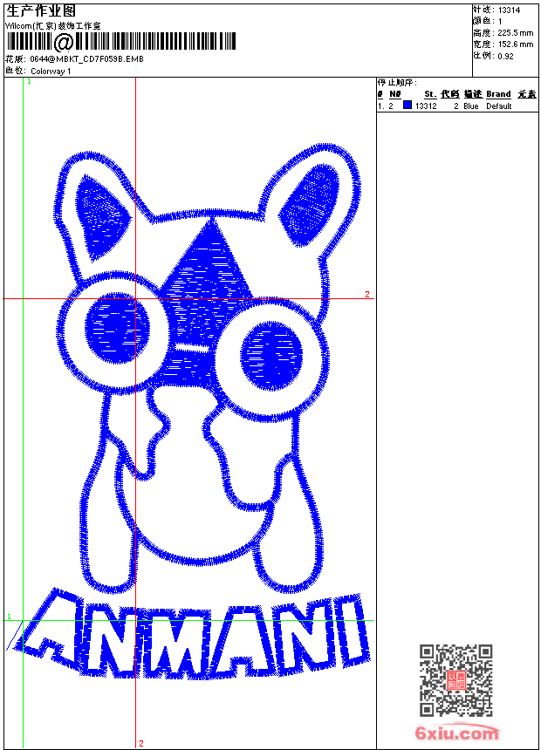The image size is (541, 750).
Task: Click the QR code image
Action: (455, 680)
